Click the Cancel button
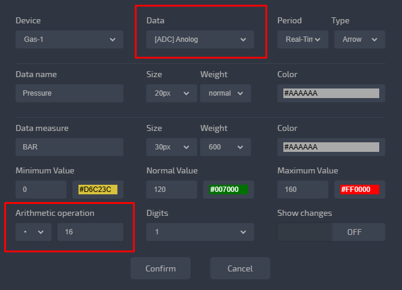 click(240, 268)
